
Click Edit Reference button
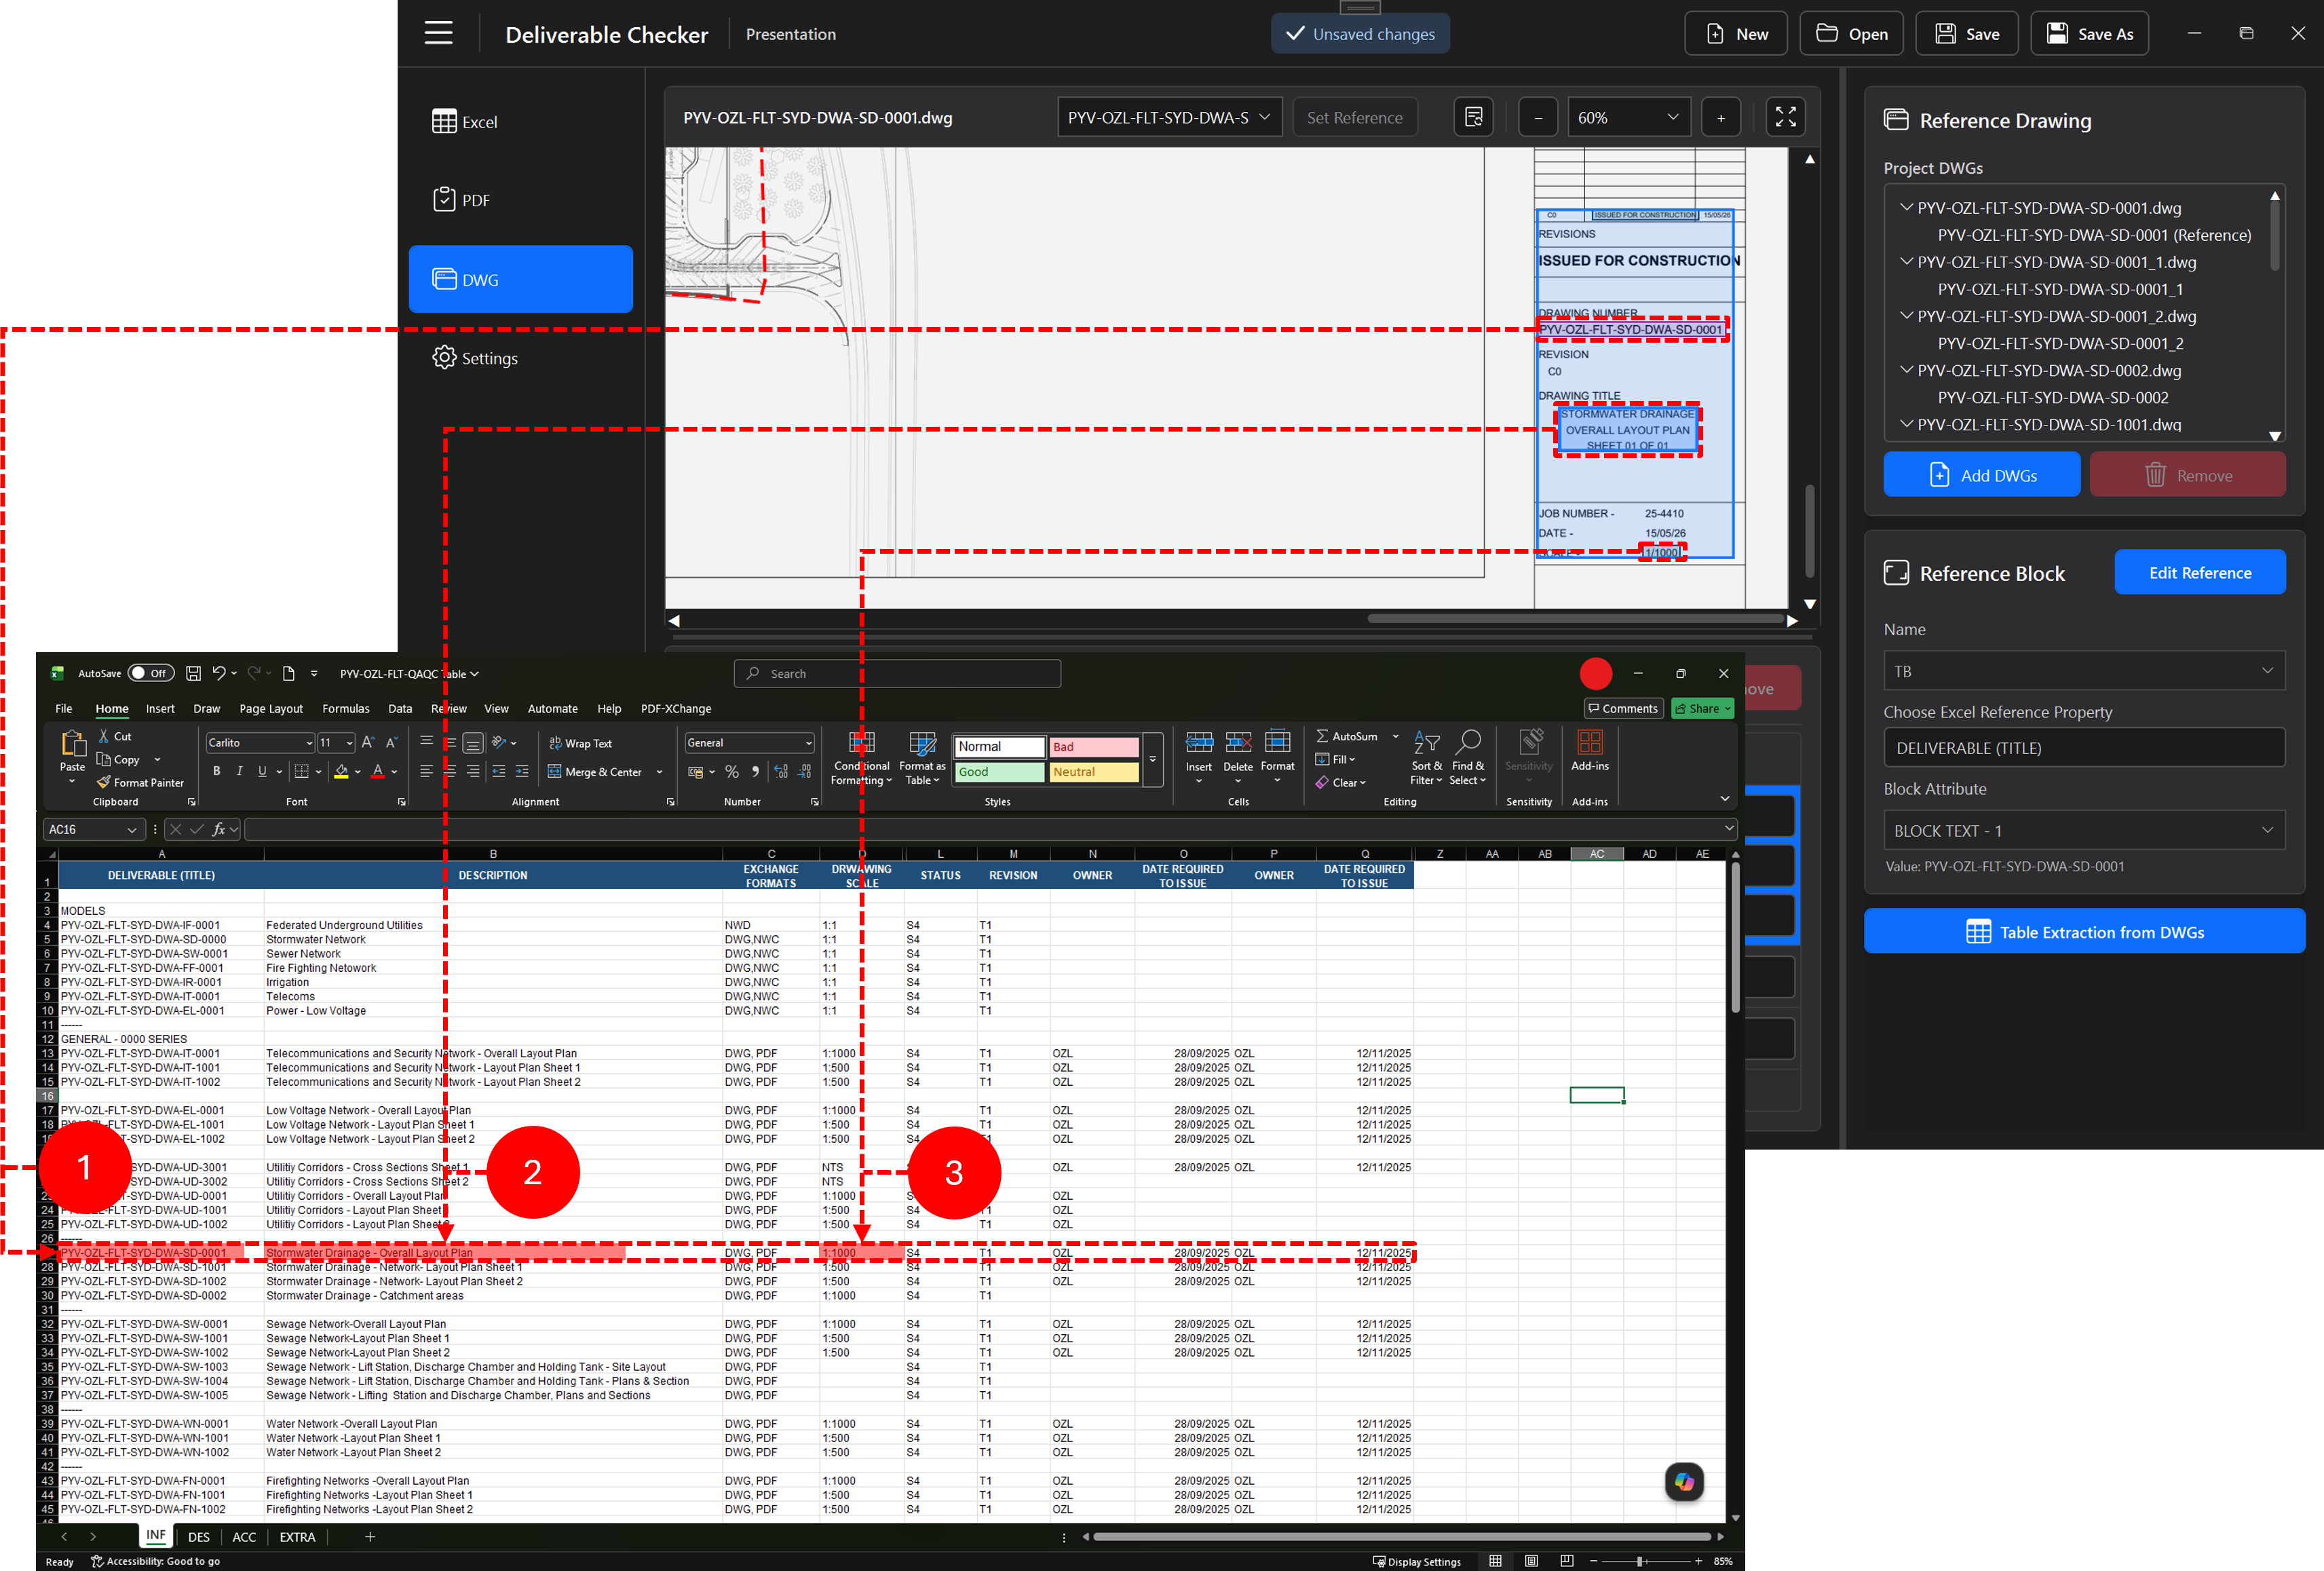pos(2199,573)
